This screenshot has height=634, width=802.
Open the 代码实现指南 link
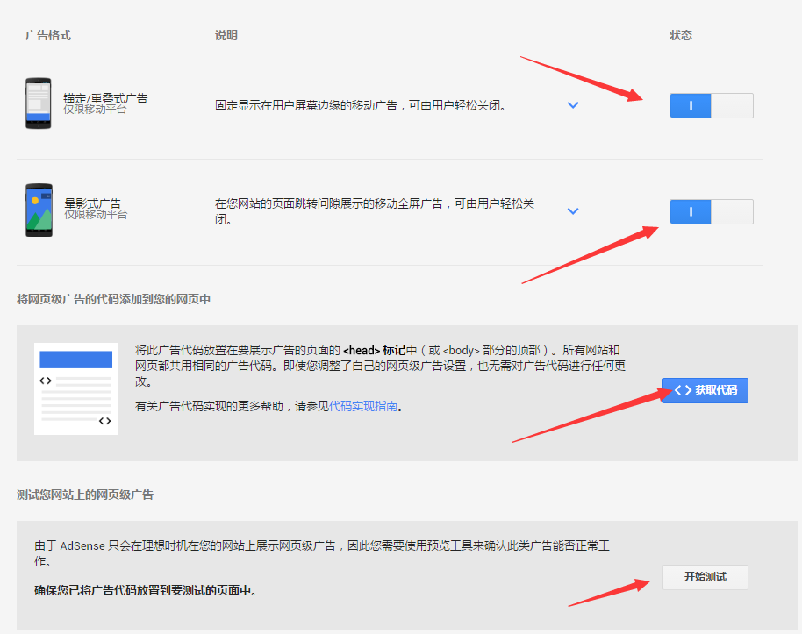tap(363, 406)
